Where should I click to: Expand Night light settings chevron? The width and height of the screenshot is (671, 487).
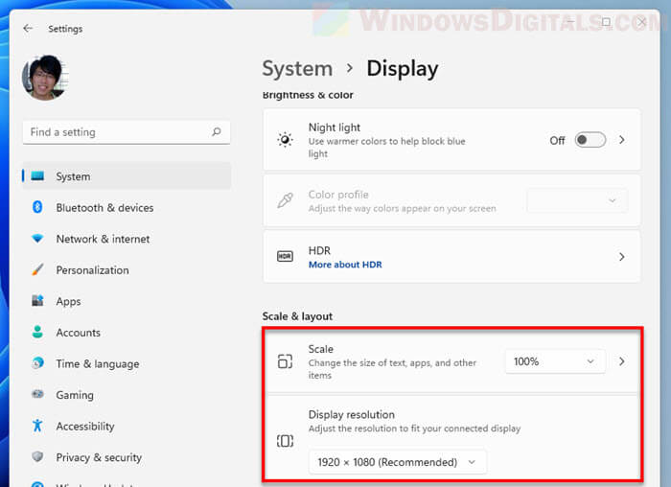622,140
